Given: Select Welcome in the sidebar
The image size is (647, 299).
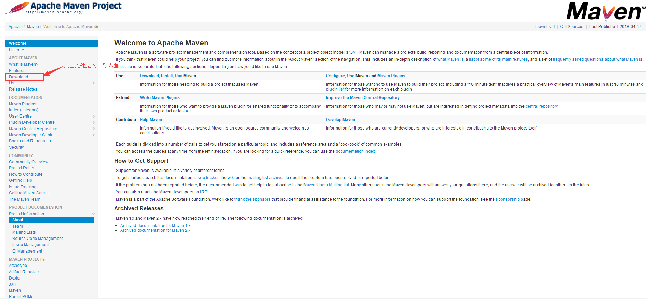Looking at the screenshot, I should click(51, 43).
